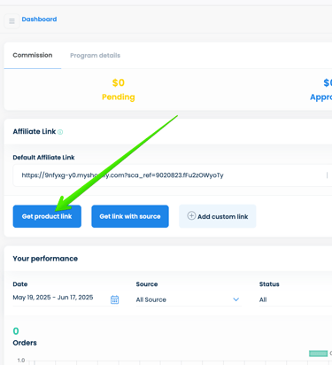
Task: Open the hamburger sidebar menu
Action: [12, 21]
